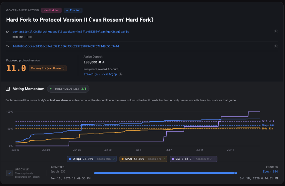Click the Treasury funds disbursed on-chain text

(x=27, y=175)
